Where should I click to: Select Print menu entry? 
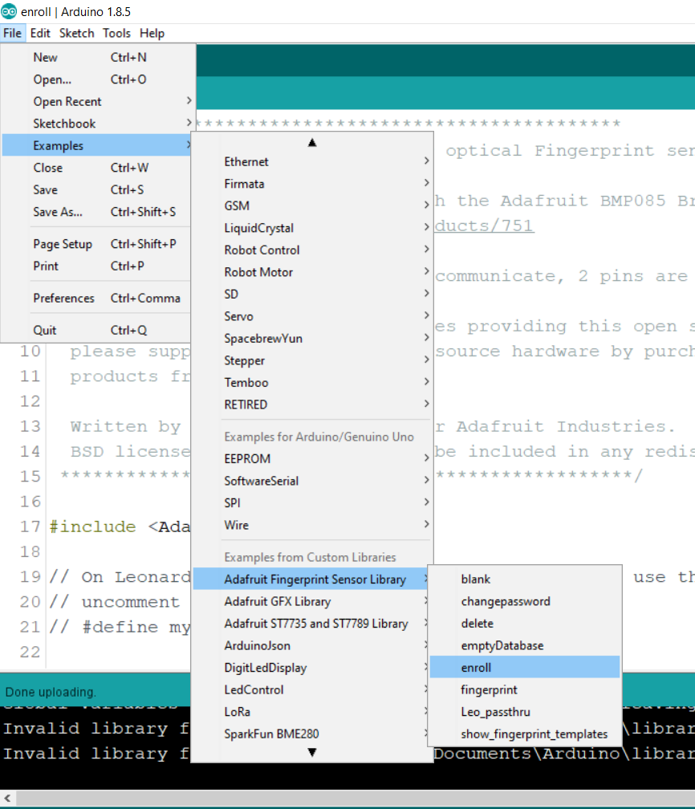point(98,266)
